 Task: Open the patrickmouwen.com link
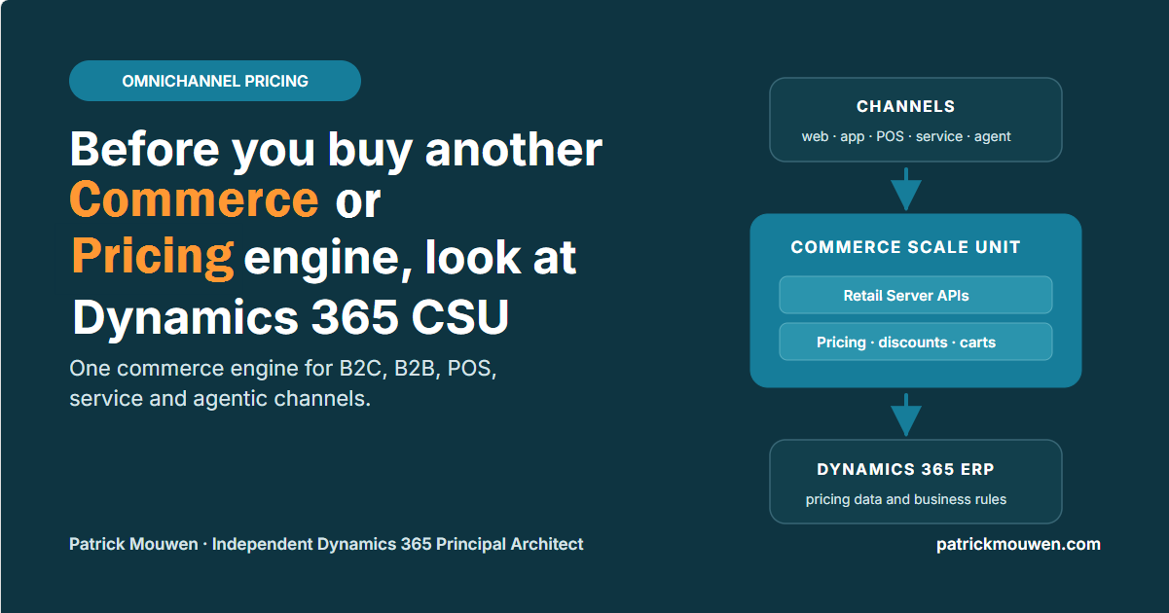coord(1018,544)
